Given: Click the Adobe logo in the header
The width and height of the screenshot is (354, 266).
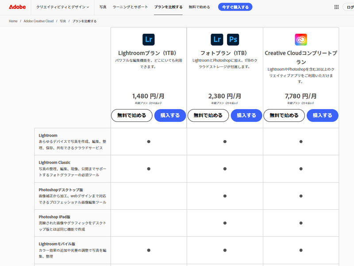Looking at the screenshot, I should point(17,7).
